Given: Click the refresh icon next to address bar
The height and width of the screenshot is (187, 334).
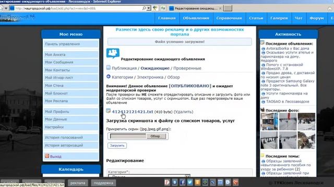Looking at the screenshot, I should (x=163, y=8).
